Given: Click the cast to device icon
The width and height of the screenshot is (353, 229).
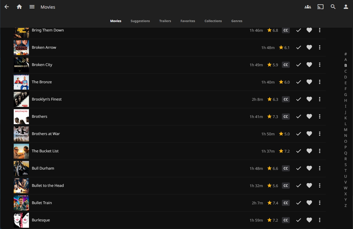Looking at the screenshot, I should [x=320, y=7].
